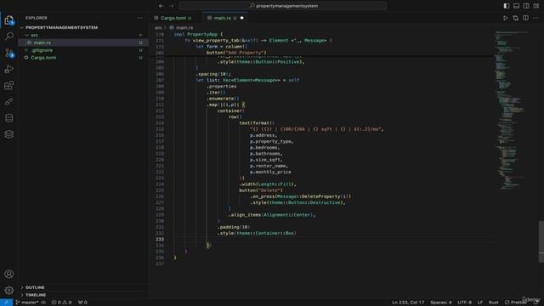544x306 pixels.
Task: Go forward with the navigation arrow
Action: point(172,6)
